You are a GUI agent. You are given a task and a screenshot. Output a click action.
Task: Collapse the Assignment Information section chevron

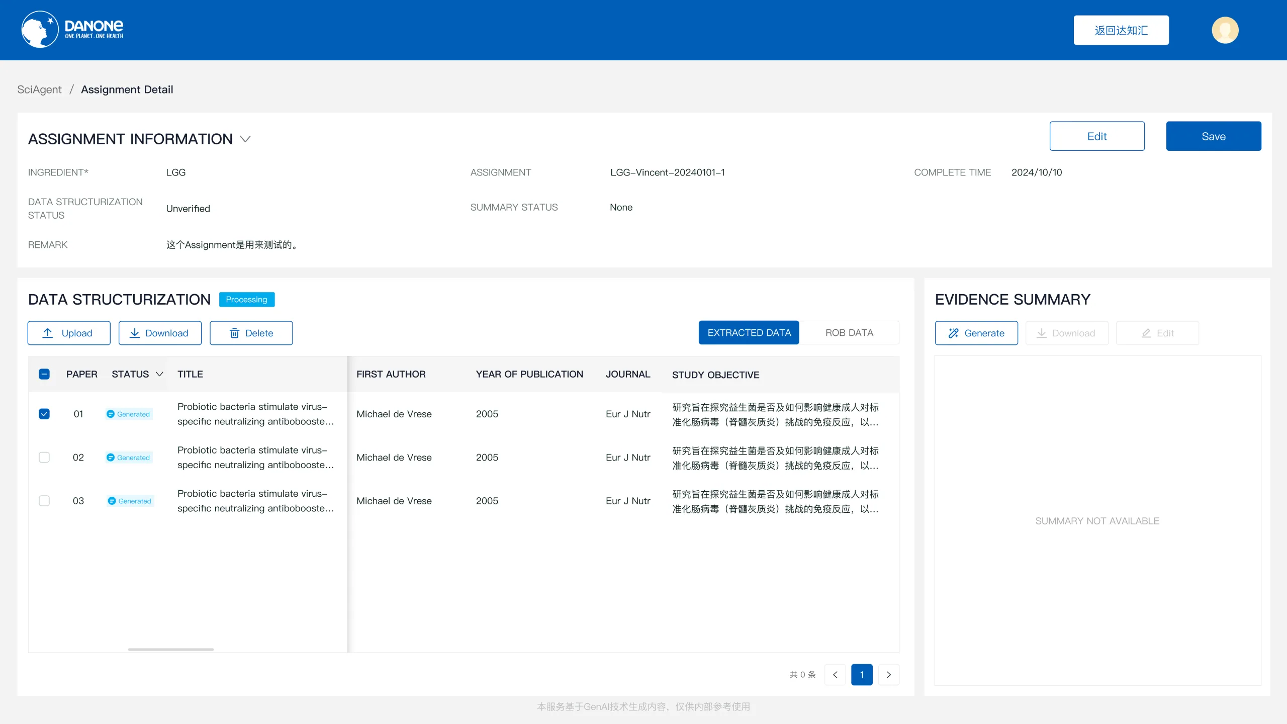tap(245, 139)
